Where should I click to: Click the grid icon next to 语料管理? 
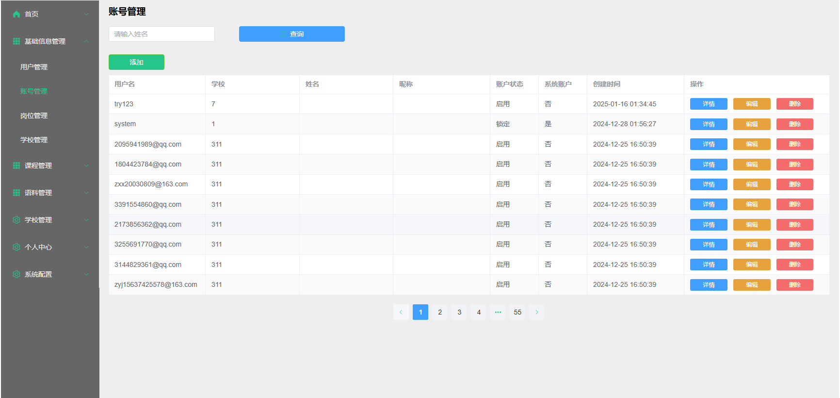click(16, 193)
